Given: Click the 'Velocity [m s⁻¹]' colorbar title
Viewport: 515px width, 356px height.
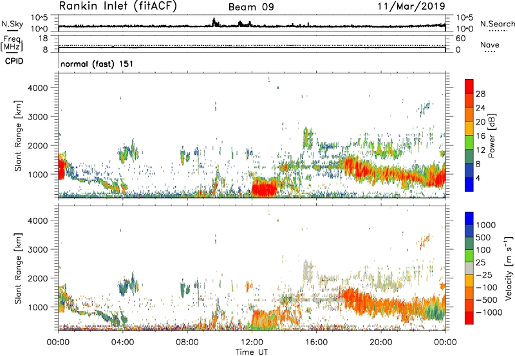Looking at the screenshot, I should [509, 268].
